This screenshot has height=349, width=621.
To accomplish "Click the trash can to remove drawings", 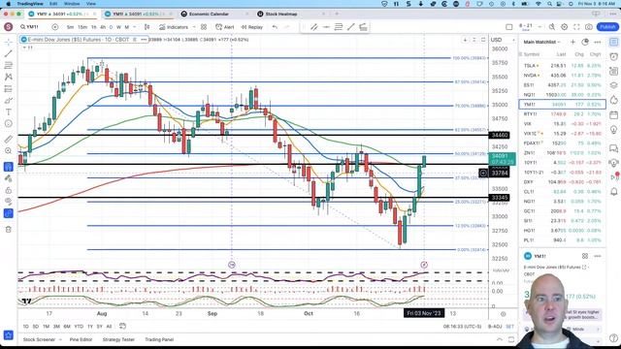I will click(x=9, y=229).
